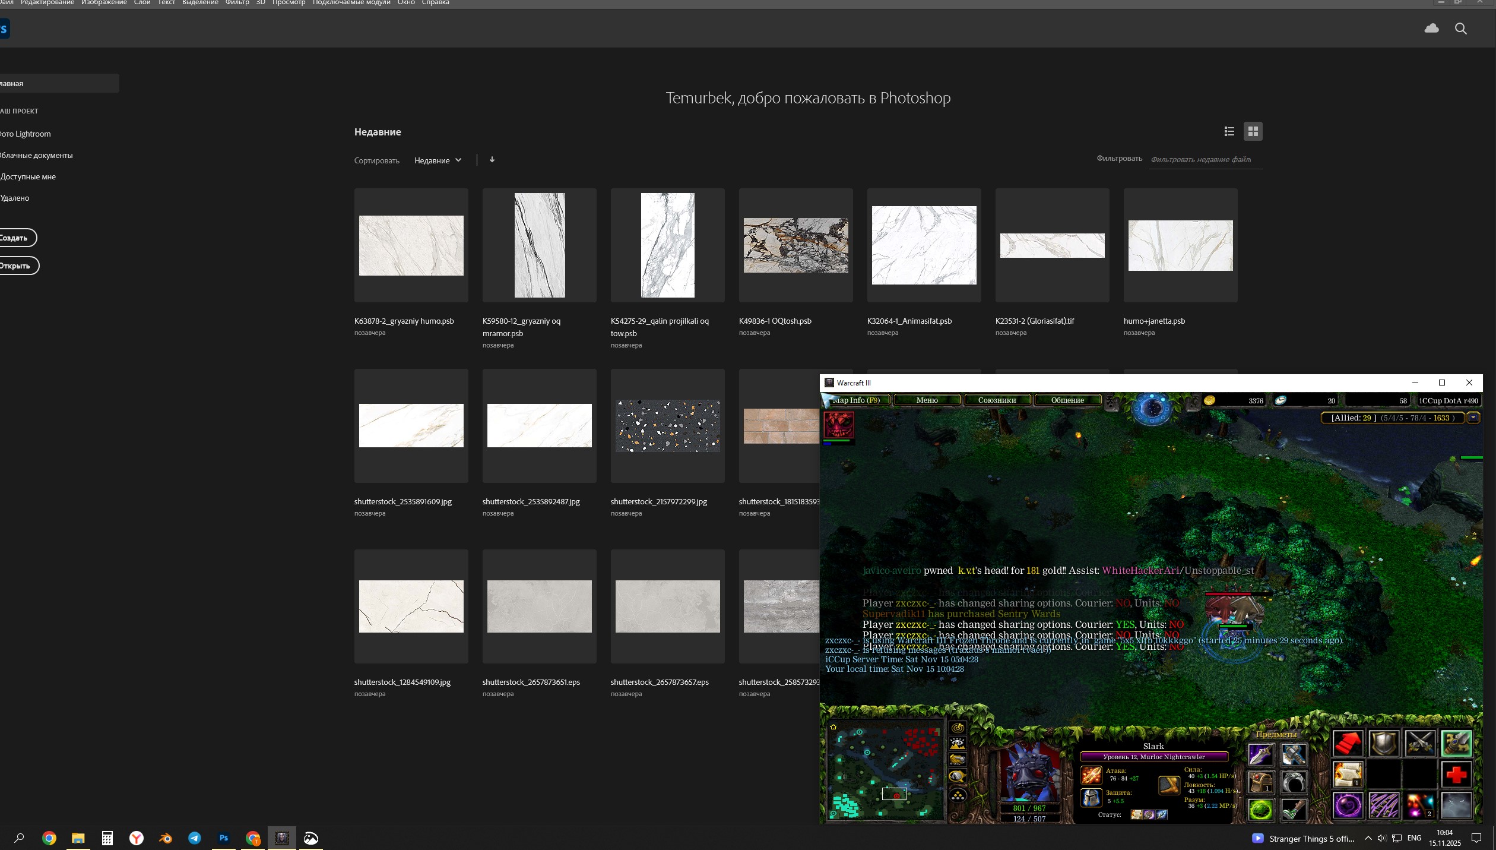Viewport: 1496px width, 850px height.
Task: Switch to list view of recent files
Action: 1229,131
